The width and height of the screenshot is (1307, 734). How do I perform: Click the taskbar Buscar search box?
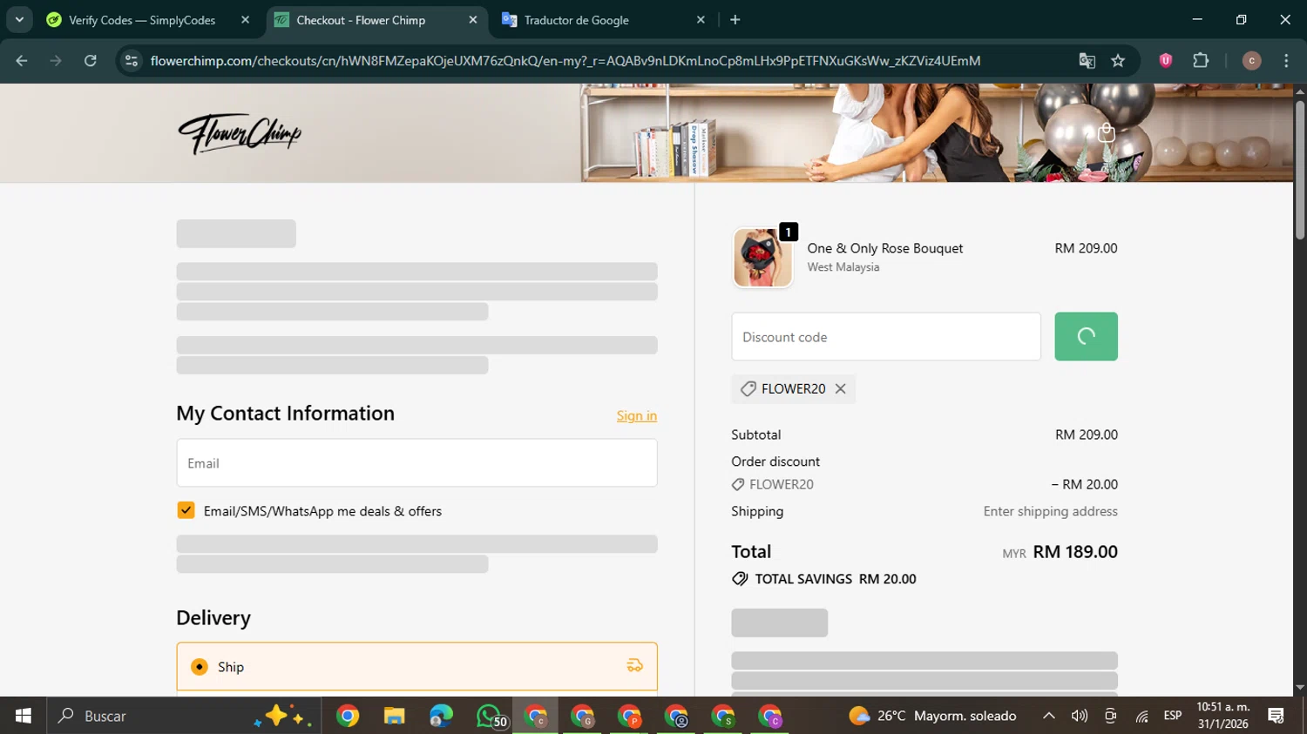click(x=185, y=716)
